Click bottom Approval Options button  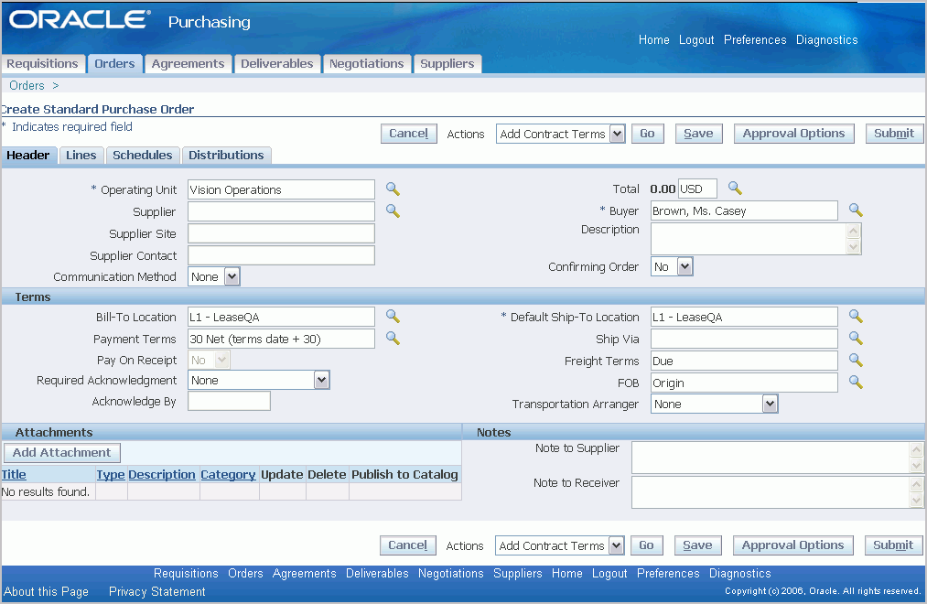coord(792,545)
